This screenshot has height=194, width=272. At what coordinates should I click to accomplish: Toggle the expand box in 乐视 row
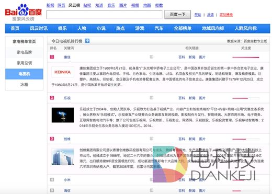[x=152, y=98]
